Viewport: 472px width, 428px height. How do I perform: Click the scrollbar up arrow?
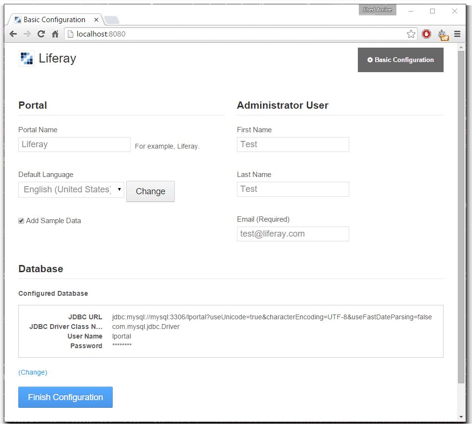click(x=461, y=47)
